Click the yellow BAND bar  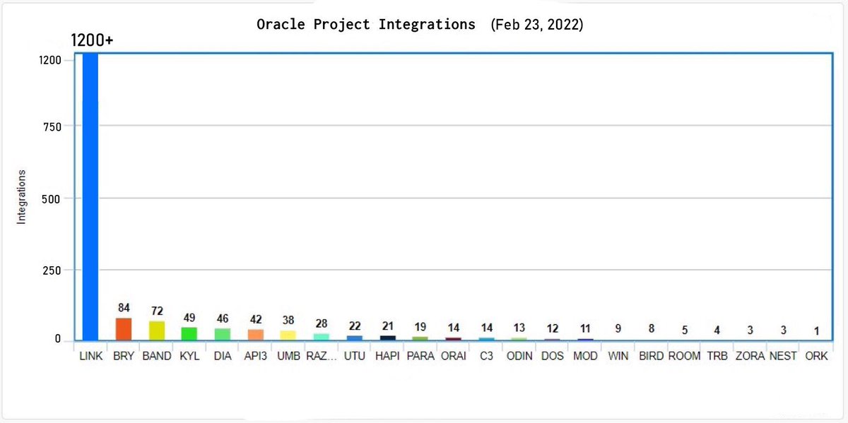(157, 331)
